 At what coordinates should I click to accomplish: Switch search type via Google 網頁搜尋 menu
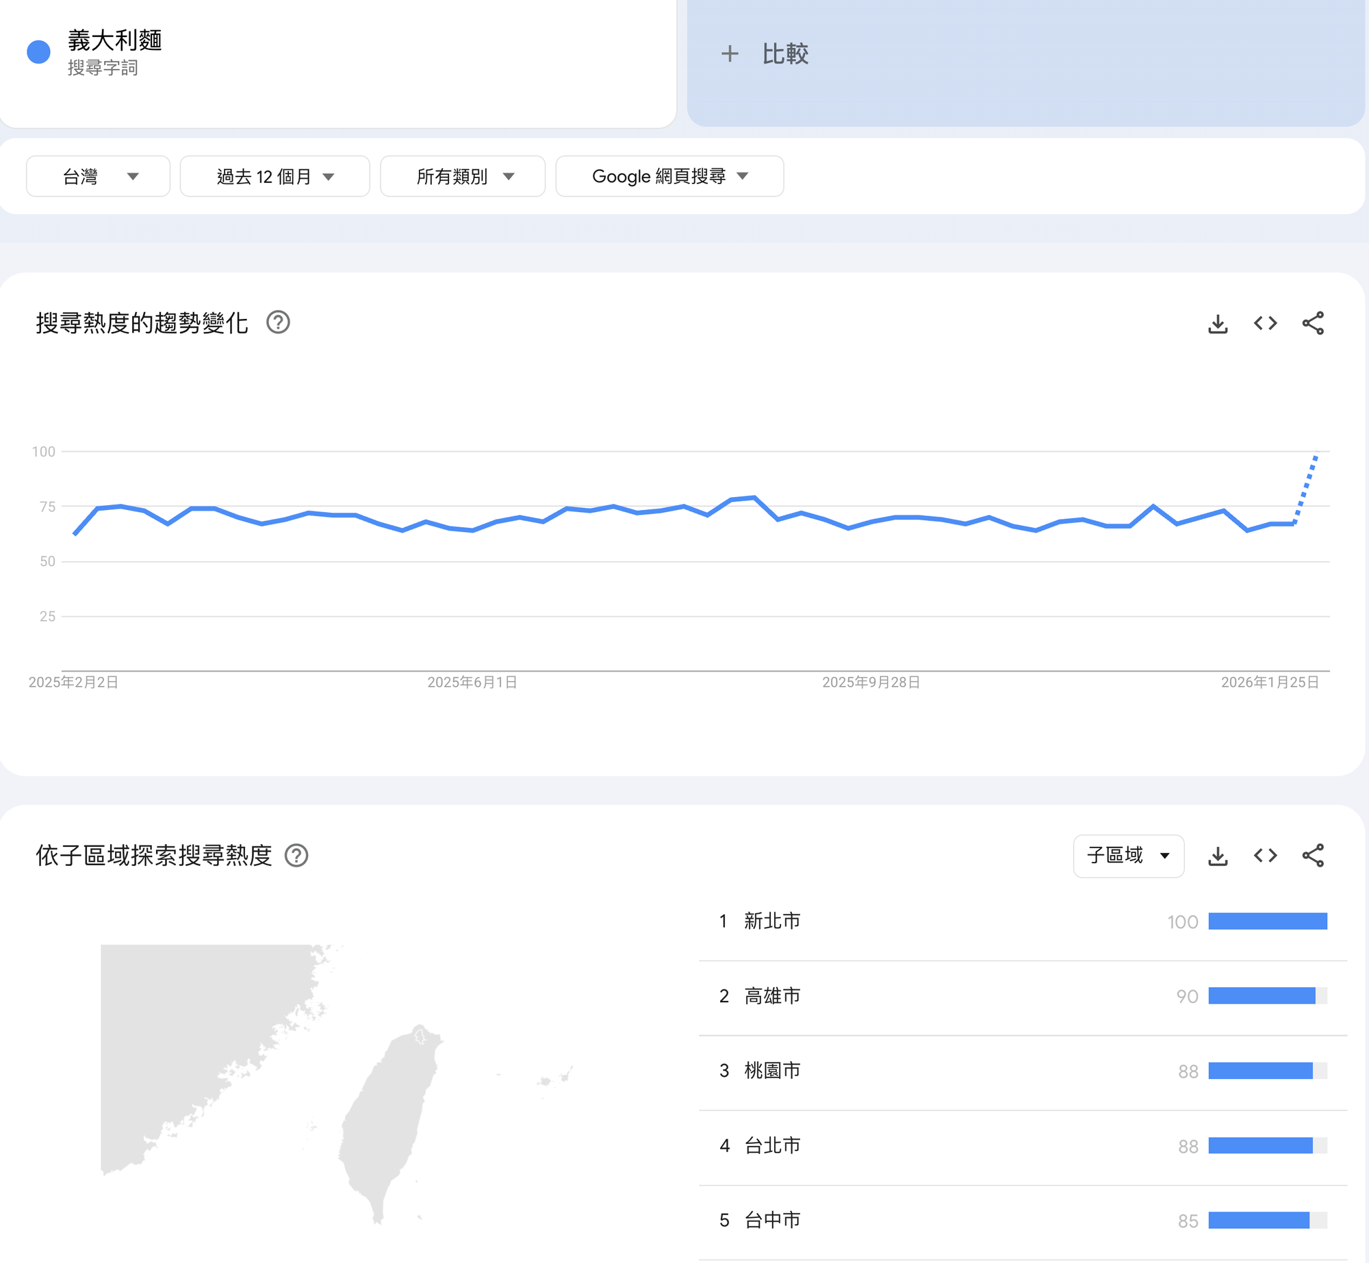pos(669,176)
